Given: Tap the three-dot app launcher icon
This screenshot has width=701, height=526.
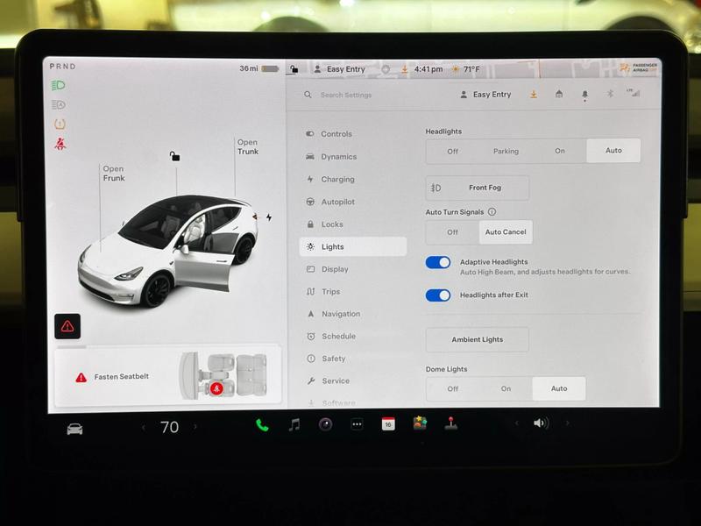Looking at the screenshot, I should tap(357, 425).
